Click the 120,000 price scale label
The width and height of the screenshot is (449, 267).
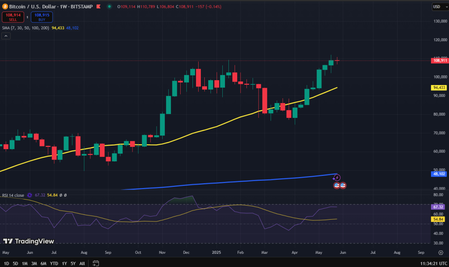(440, 40)
